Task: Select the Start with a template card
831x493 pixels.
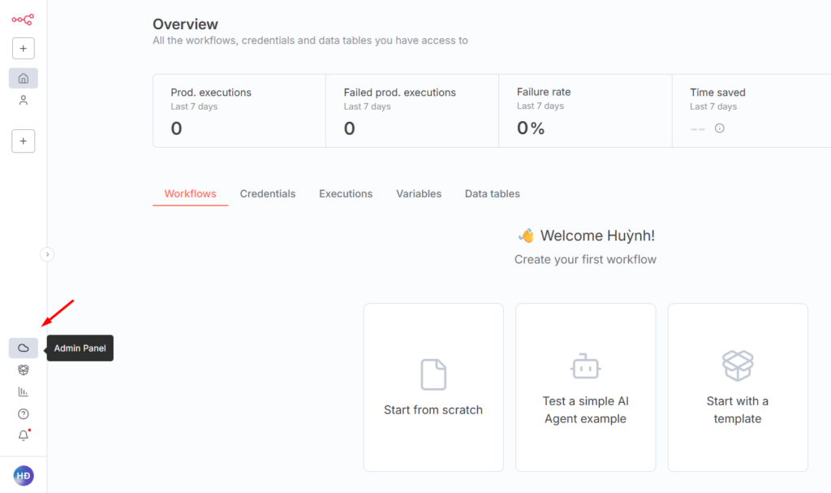Action: 737,387
